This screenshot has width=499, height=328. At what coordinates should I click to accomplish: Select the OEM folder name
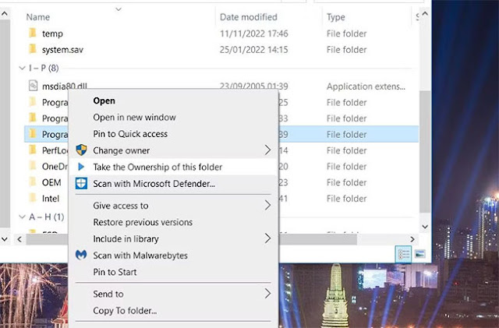coord(51,182)
